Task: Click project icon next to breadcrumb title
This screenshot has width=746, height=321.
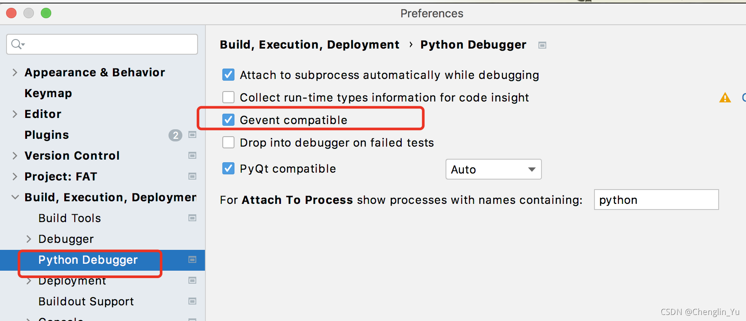Action: point(542,45)
